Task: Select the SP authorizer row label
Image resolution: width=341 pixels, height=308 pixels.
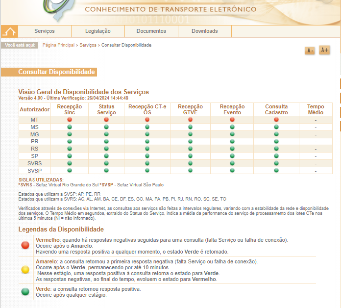Action: coord(35,156)
